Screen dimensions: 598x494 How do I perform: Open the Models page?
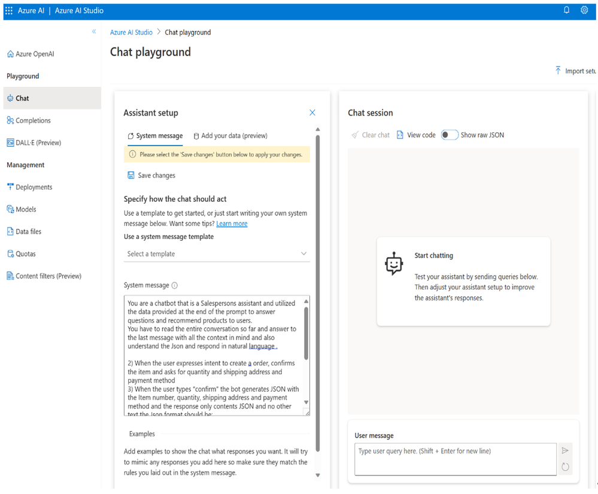click(22, 209)
